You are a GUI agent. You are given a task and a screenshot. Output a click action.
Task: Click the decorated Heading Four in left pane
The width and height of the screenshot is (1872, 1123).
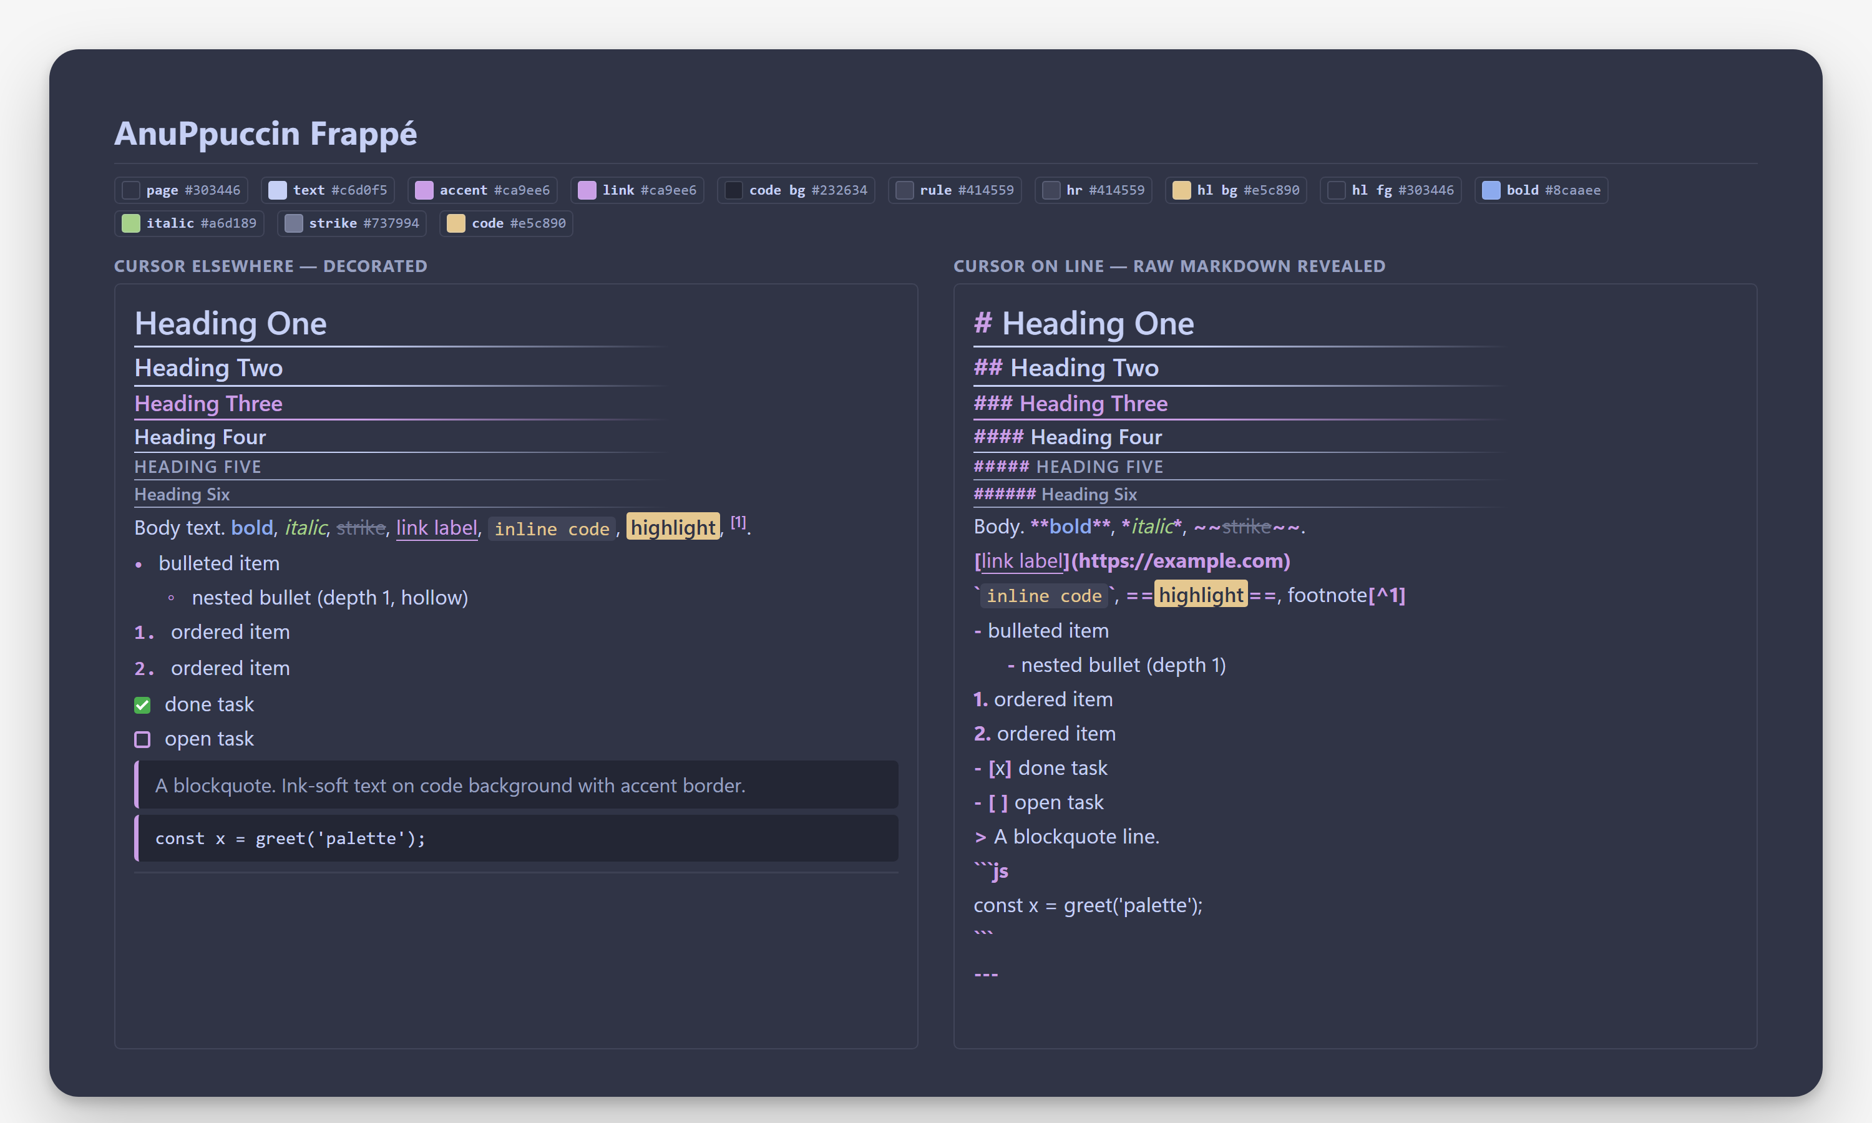200,437
